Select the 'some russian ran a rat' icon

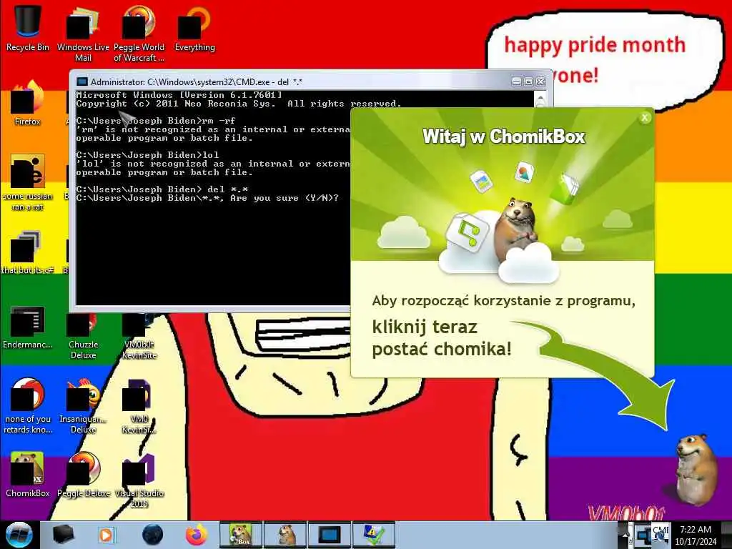[x=28, y=182]
